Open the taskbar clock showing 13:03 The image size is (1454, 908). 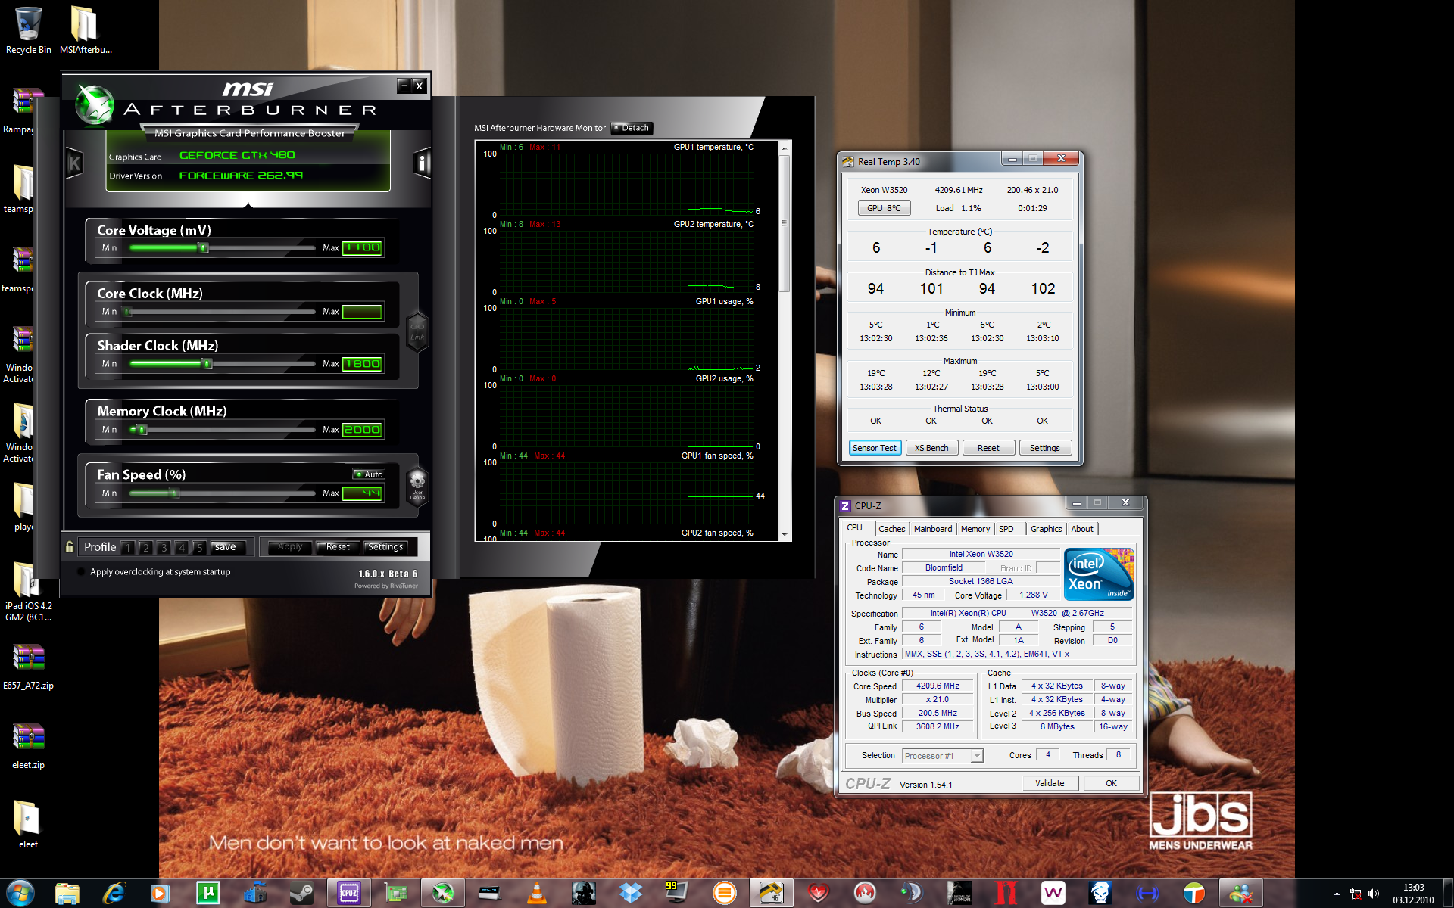coord(1413,894)
